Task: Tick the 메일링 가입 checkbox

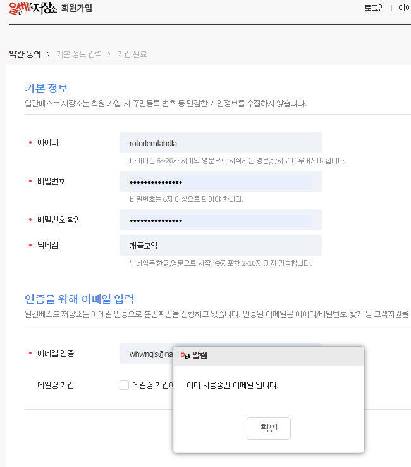Action: [x=124, y=385]
